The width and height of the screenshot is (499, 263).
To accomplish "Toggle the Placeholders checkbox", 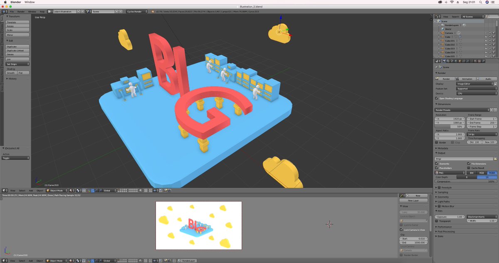I will coord(437,168).
